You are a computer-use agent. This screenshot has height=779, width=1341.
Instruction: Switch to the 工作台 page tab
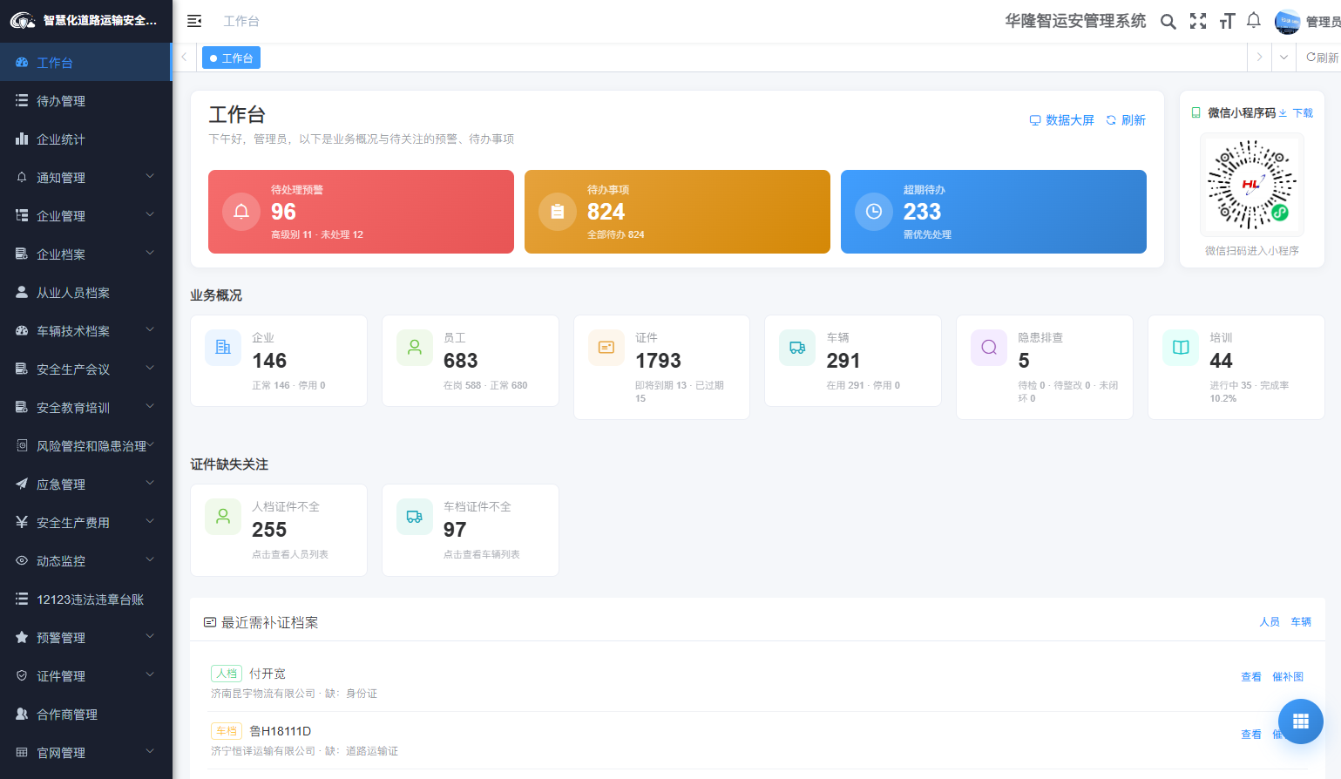coord(231,58)
